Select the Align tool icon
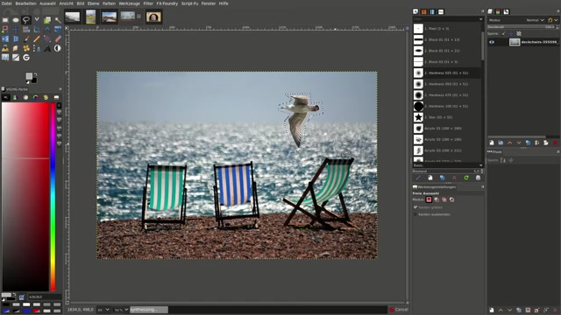561x315 pixels. pos(26,29)
